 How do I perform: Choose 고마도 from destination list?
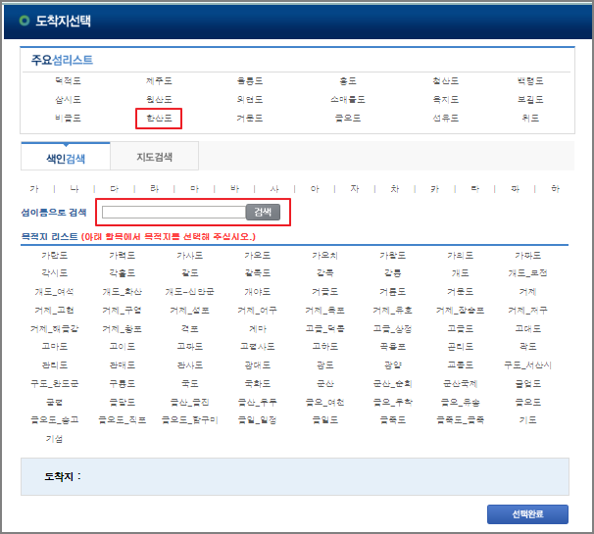point(54,347)
